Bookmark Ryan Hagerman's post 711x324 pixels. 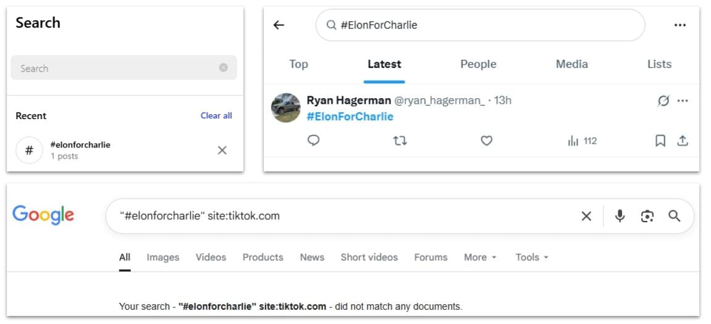[x=660, y=141]
